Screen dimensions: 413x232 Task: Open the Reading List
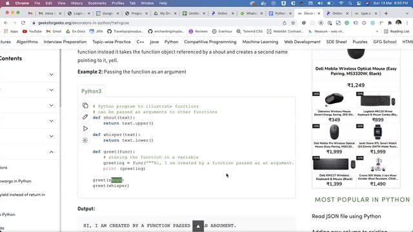397,32
